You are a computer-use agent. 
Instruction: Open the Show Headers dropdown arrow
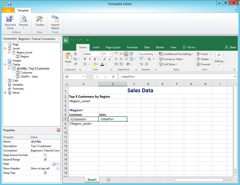coord(58,168)
